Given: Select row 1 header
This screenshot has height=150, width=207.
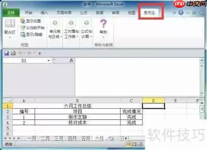Looking at the screenshot, I should click(x=8, y=106).
